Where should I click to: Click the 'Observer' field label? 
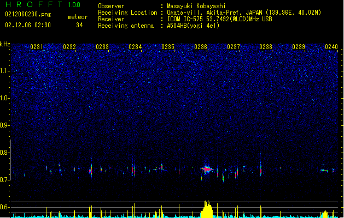pos(111,6)
